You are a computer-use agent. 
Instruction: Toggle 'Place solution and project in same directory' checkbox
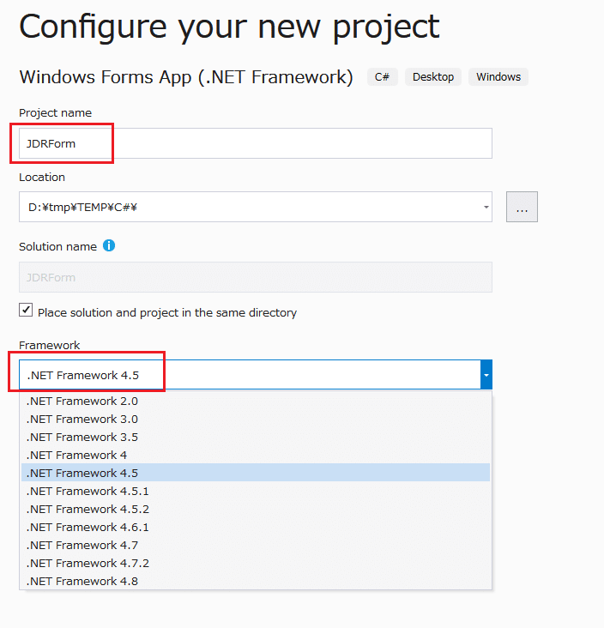click(x=27, y=311)
